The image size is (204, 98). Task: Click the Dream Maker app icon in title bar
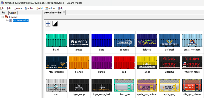(x=2, y=3)
